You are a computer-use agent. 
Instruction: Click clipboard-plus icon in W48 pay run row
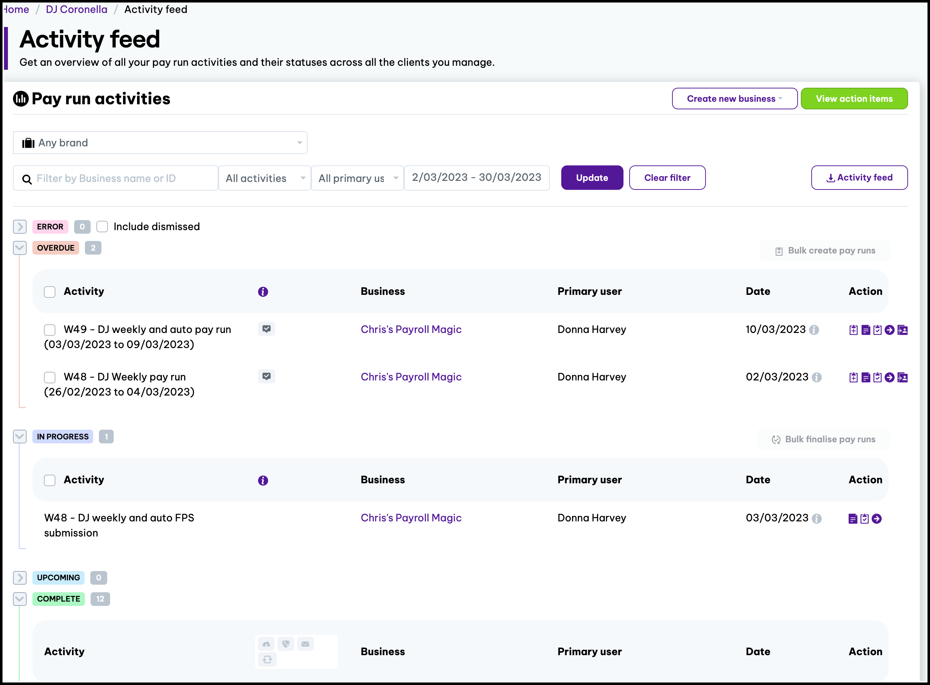point(853,377)
